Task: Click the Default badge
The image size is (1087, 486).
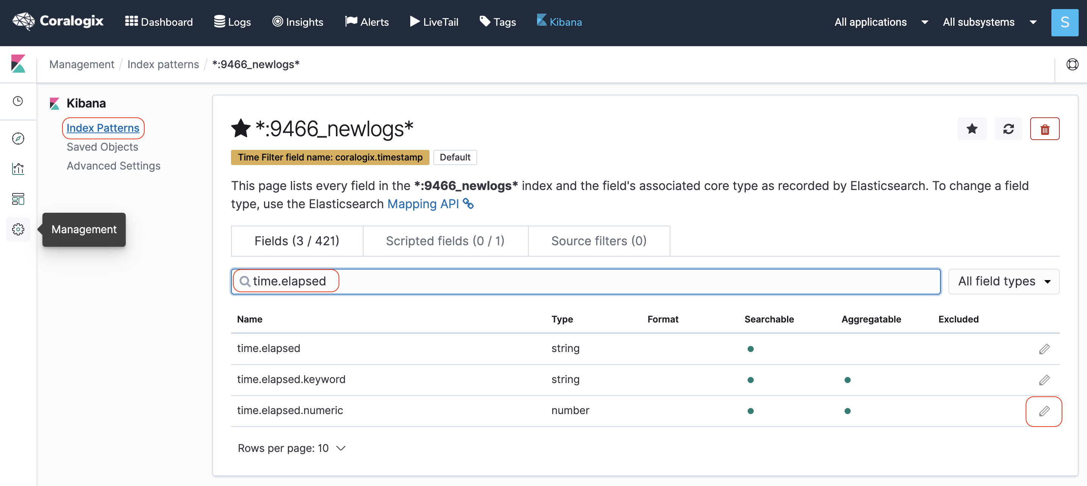Action: pyautogui.click(x=455, y=157)
